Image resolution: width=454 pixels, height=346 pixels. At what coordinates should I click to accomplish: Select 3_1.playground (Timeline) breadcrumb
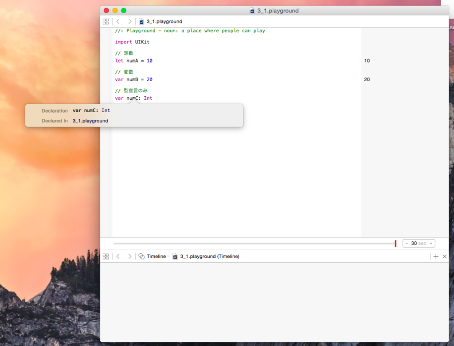(x=210, y=256)
